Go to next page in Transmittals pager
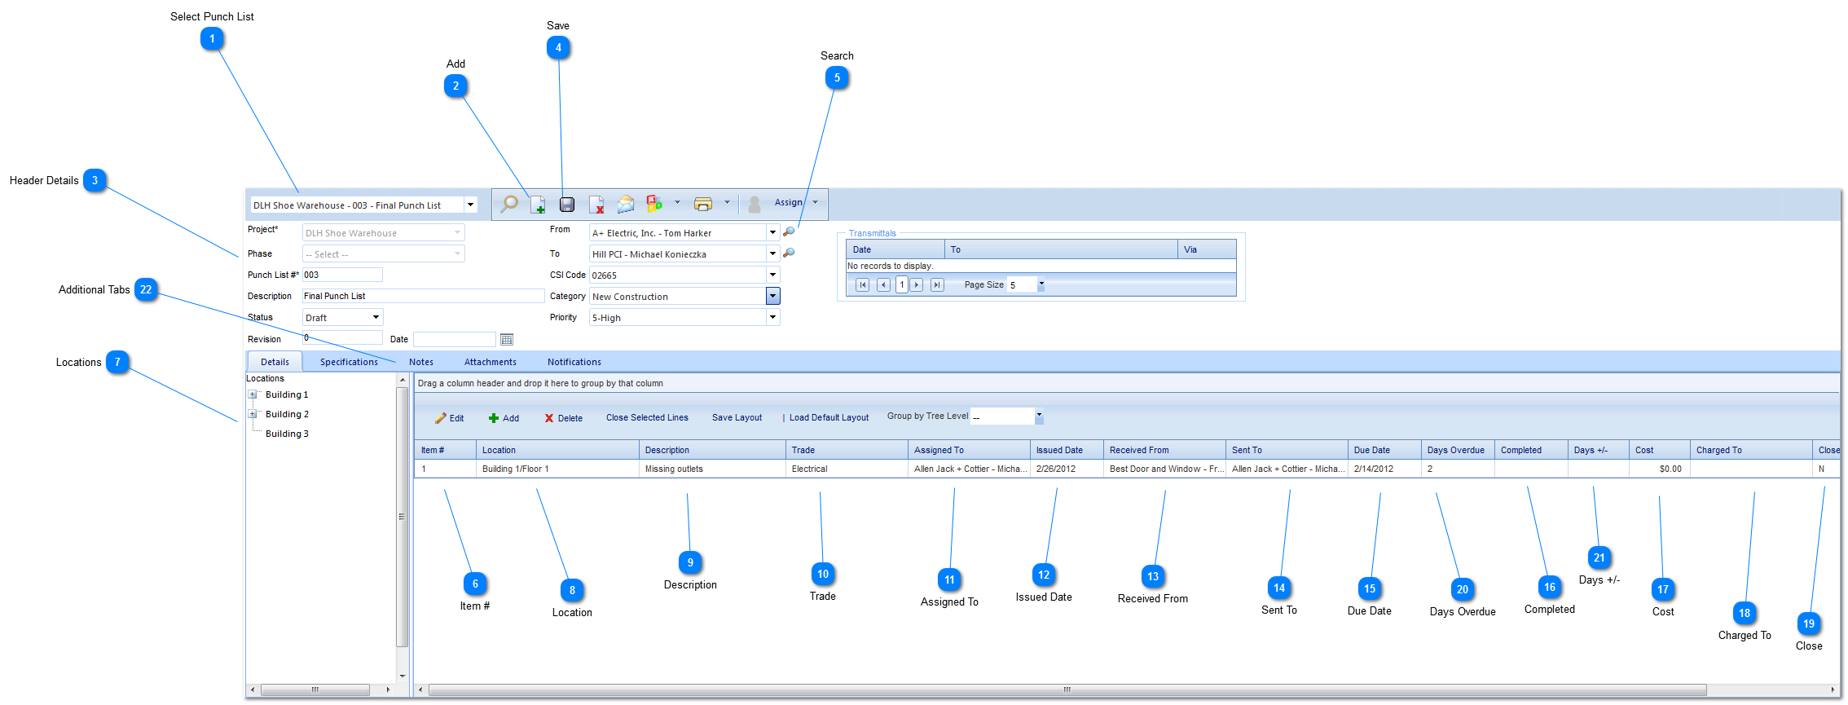Viewport: 1848px width, 705px height. tap(917, 284)
